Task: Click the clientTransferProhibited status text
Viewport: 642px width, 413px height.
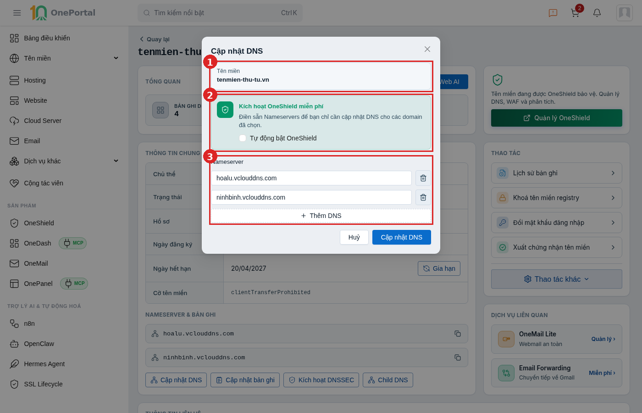Action: coord(271,292)
